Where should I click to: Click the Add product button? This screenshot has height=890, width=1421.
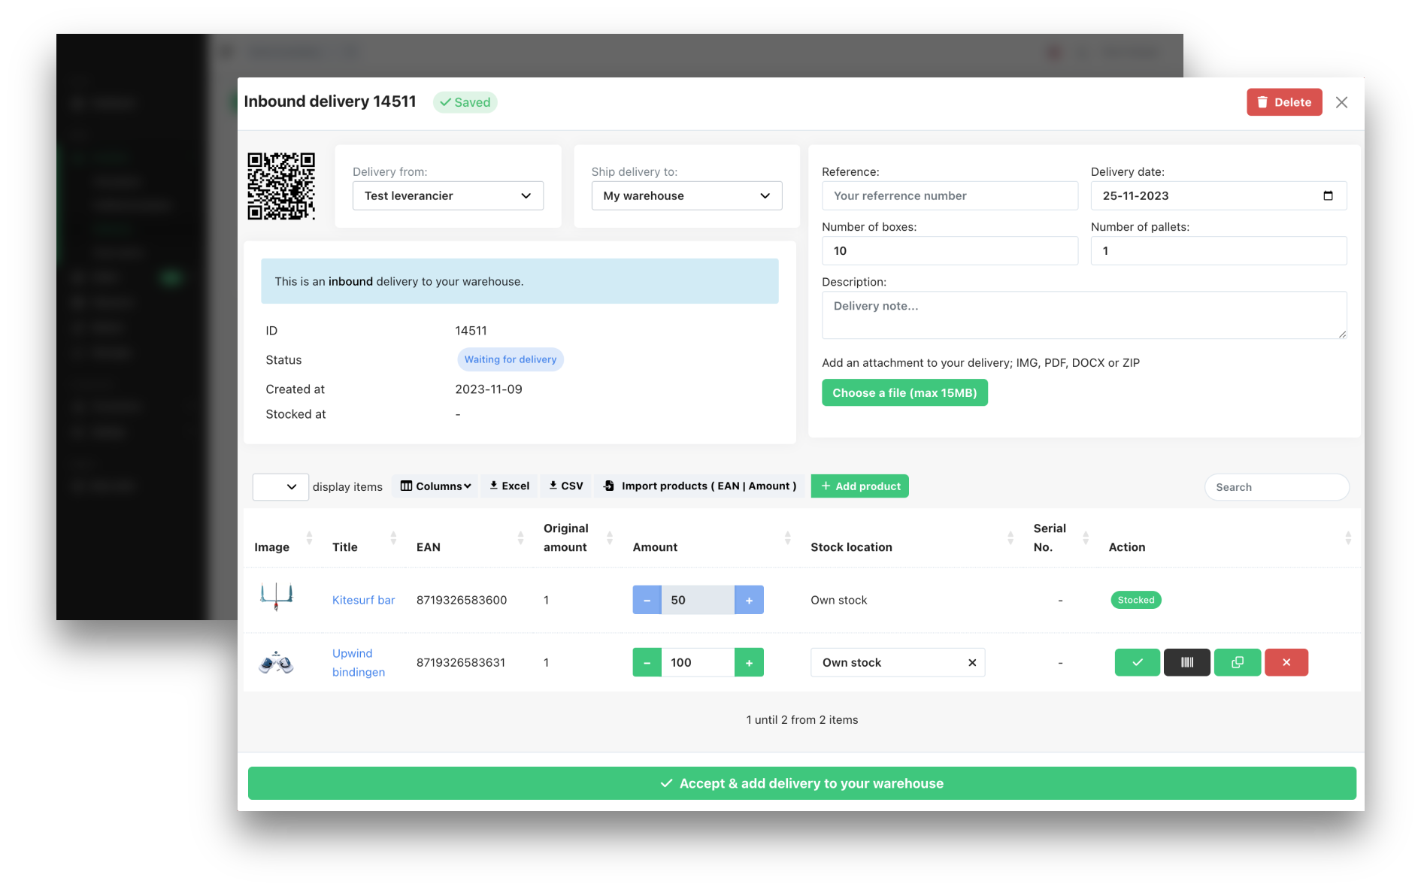pyautogui.click(x=859, y=486)
